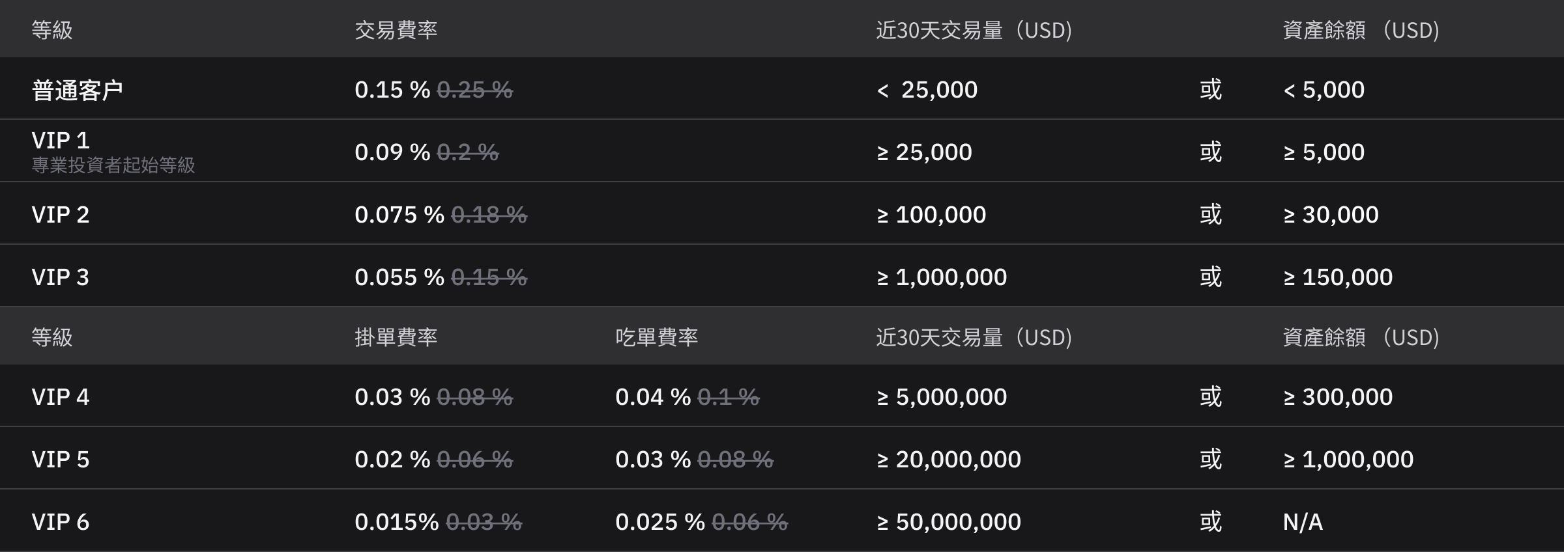
Task: Click the 0.04 % taker fee for VIP 4
Action: (x=653, y=397)
